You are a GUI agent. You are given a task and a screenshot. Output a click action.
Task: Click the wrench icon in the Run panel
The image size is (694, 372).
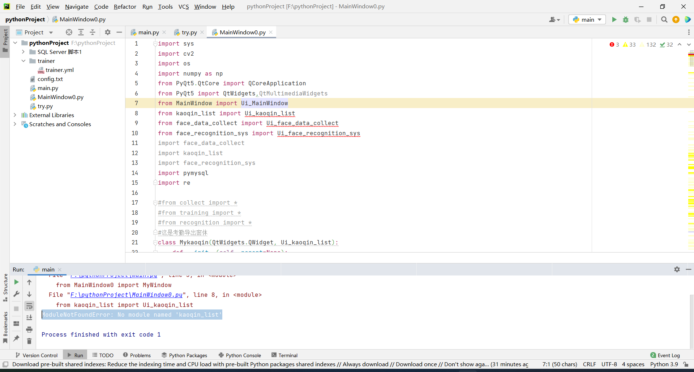16,294
